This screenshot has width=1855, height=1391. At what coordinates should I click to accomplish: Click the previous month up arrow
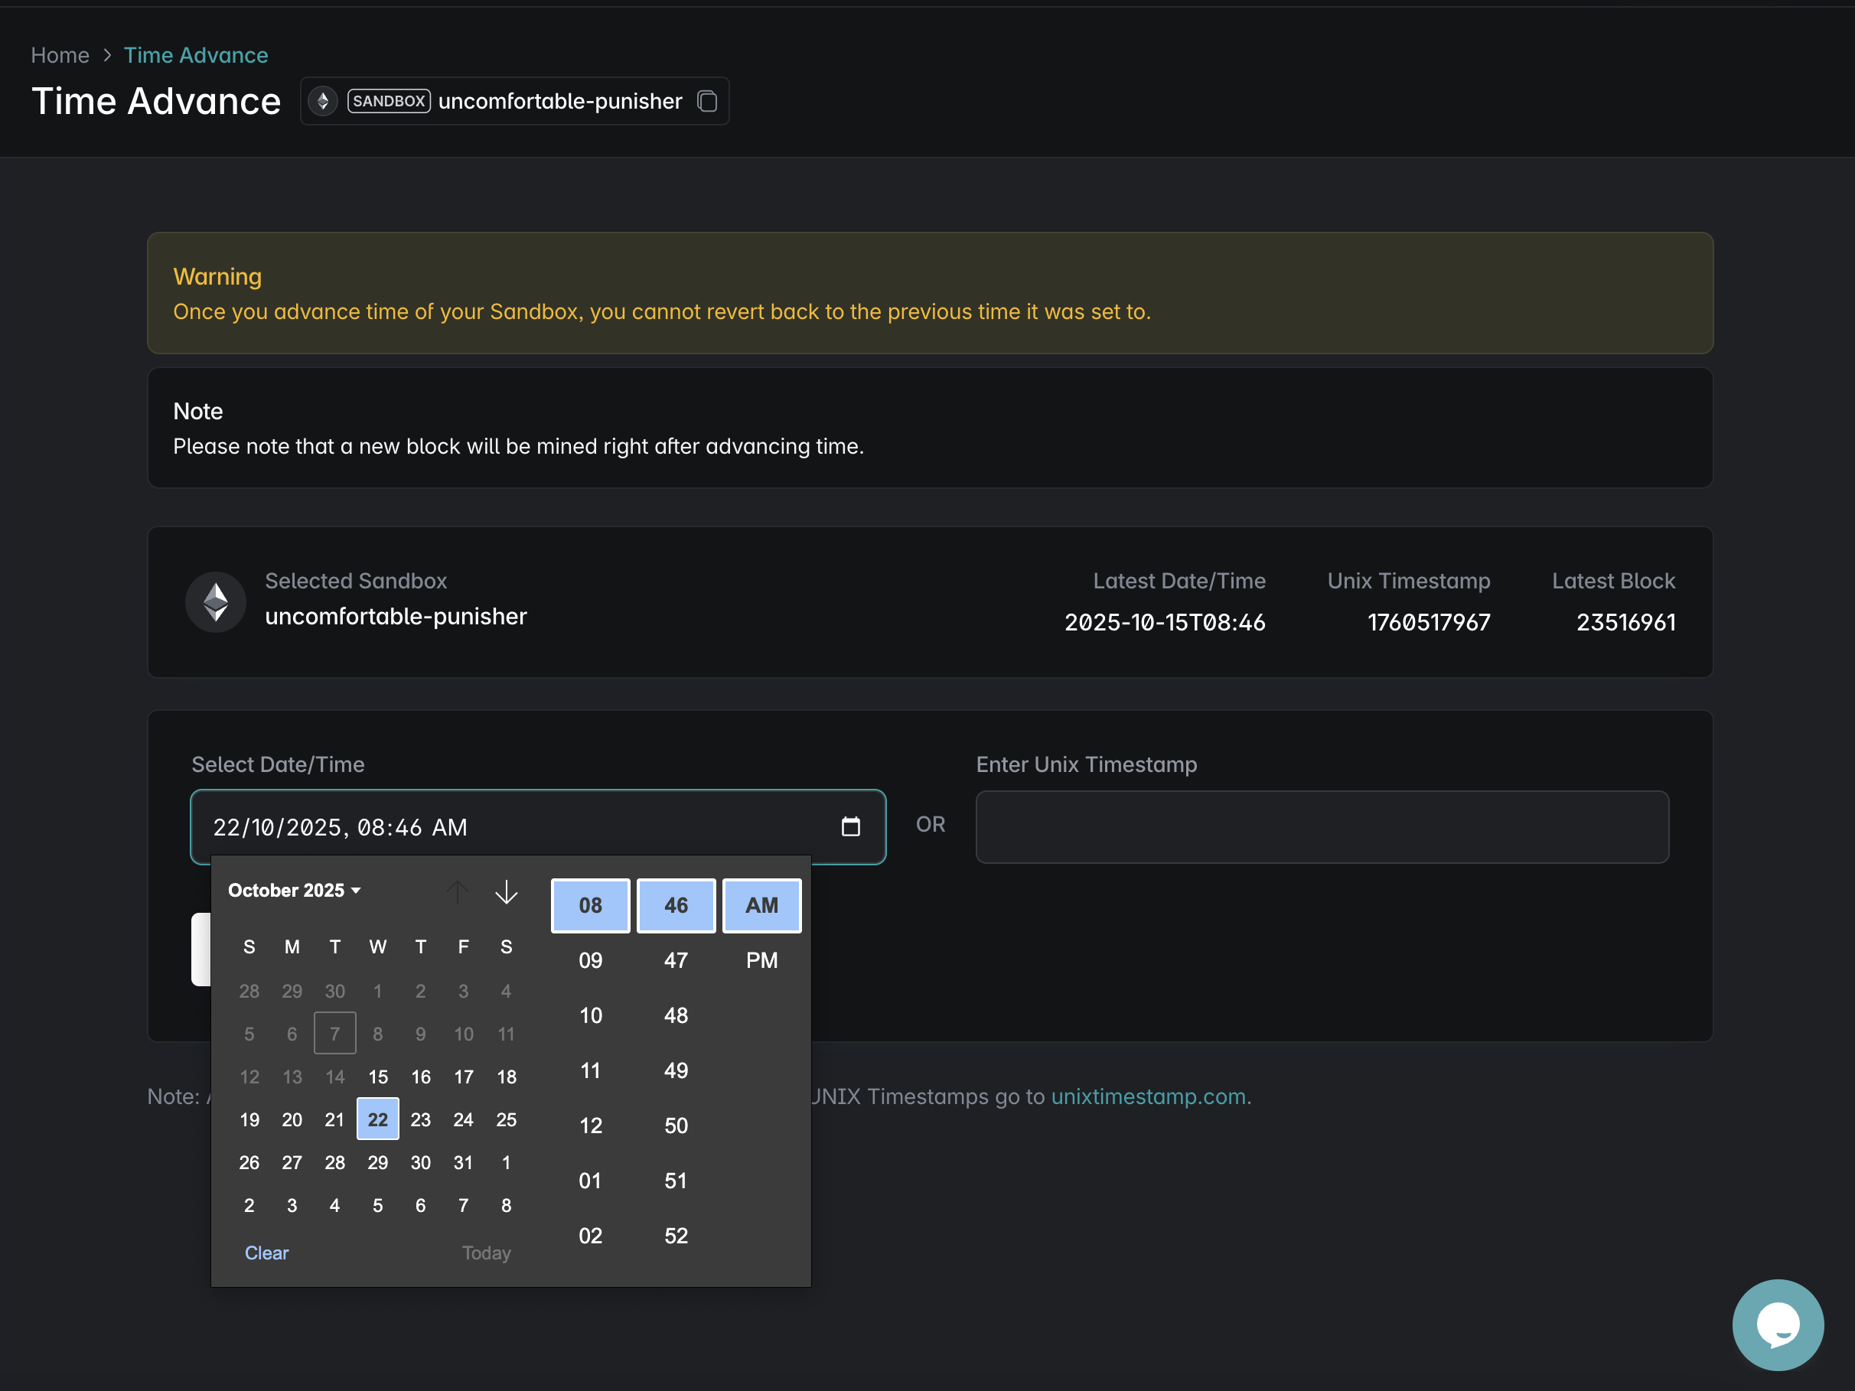(457, 891)
